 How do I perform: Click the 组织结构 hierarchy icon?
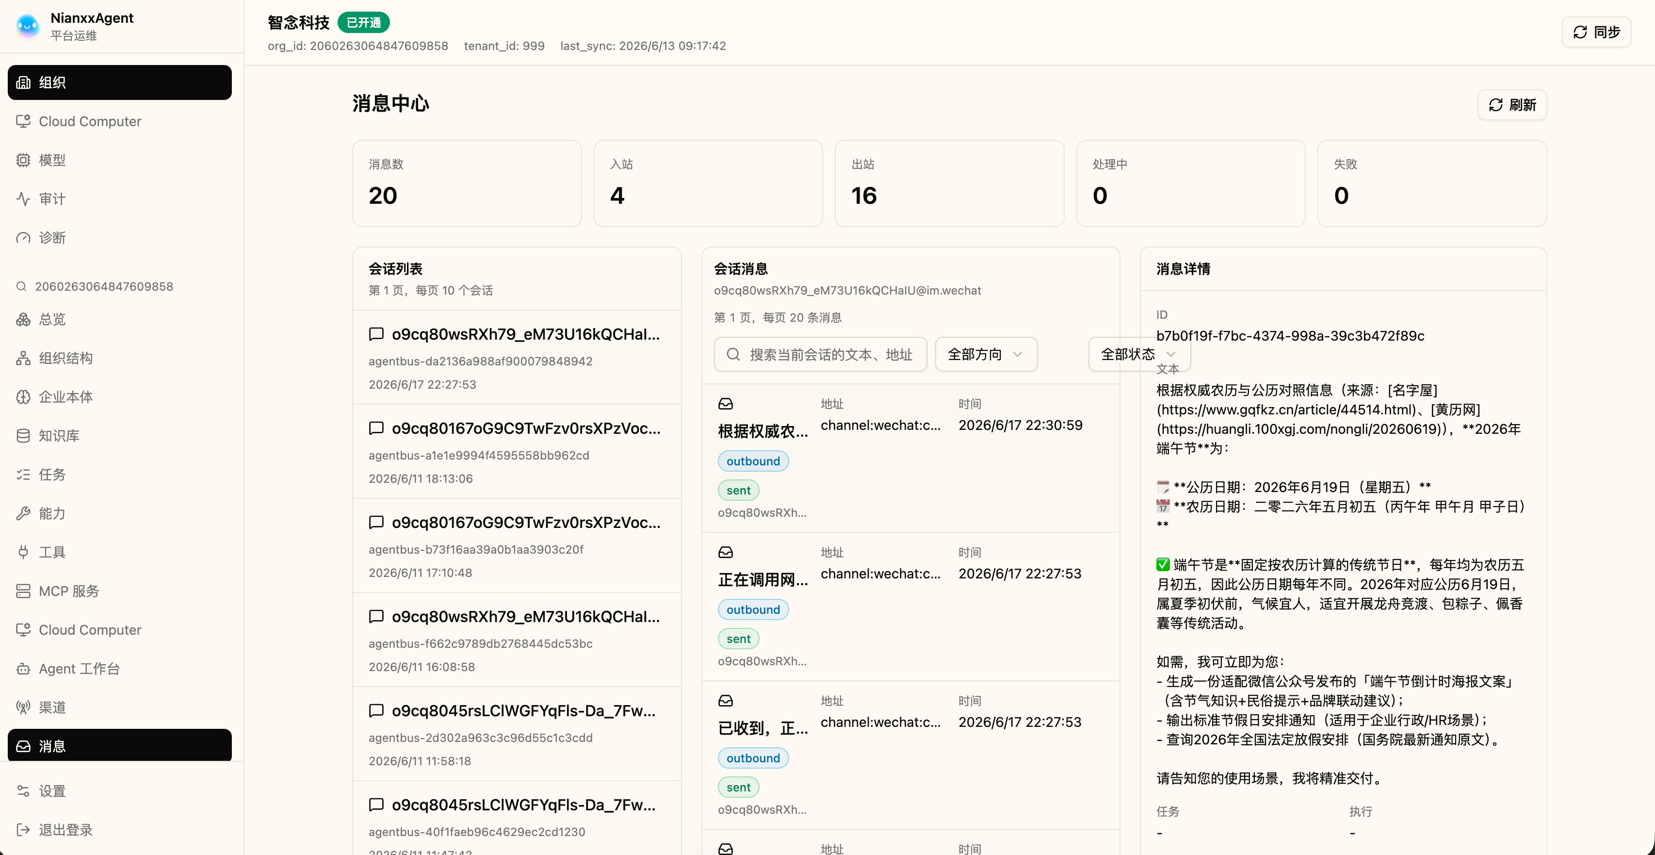23,358
